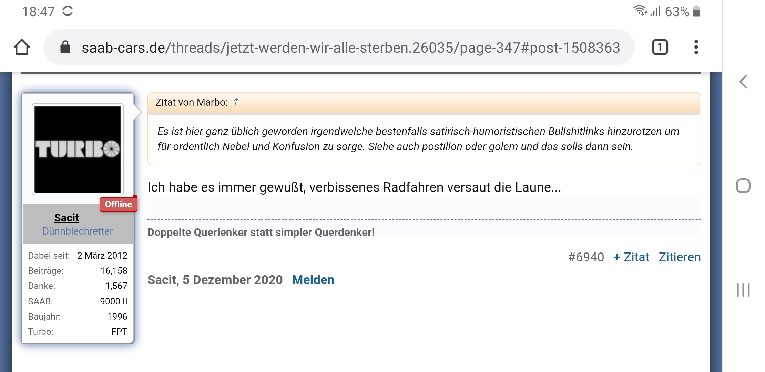Open the browser three-dot menu
765x372 pixels.
pyautogui.click(x=696, y=47)
